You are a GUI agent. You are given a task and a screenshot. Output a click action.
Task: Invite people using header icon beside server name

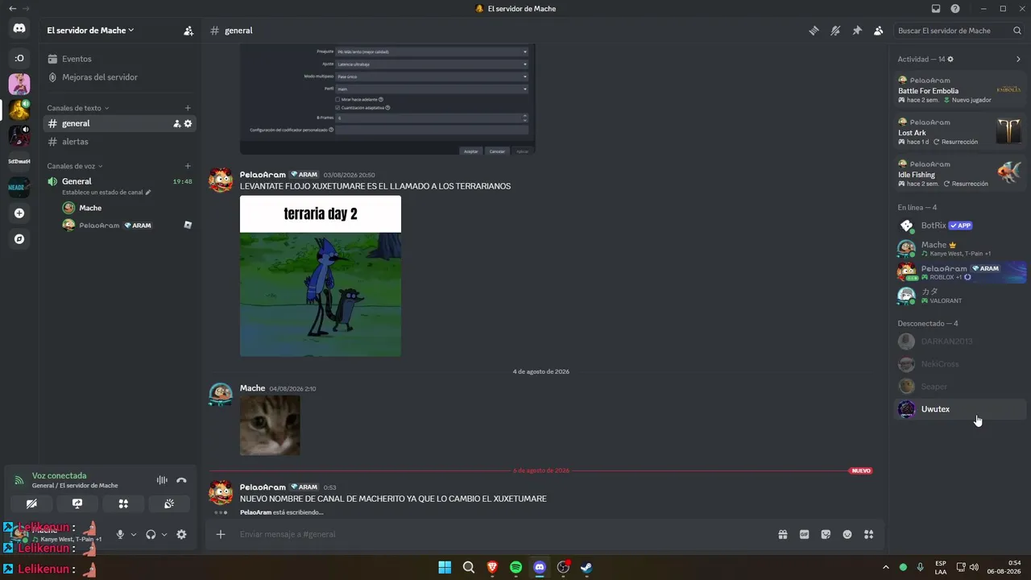click(x=188, y=31)
